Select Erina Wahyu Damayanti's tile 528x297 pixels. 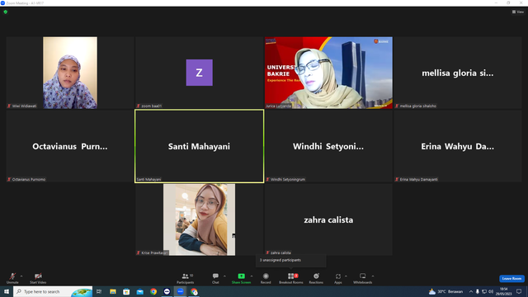(458, 146)
